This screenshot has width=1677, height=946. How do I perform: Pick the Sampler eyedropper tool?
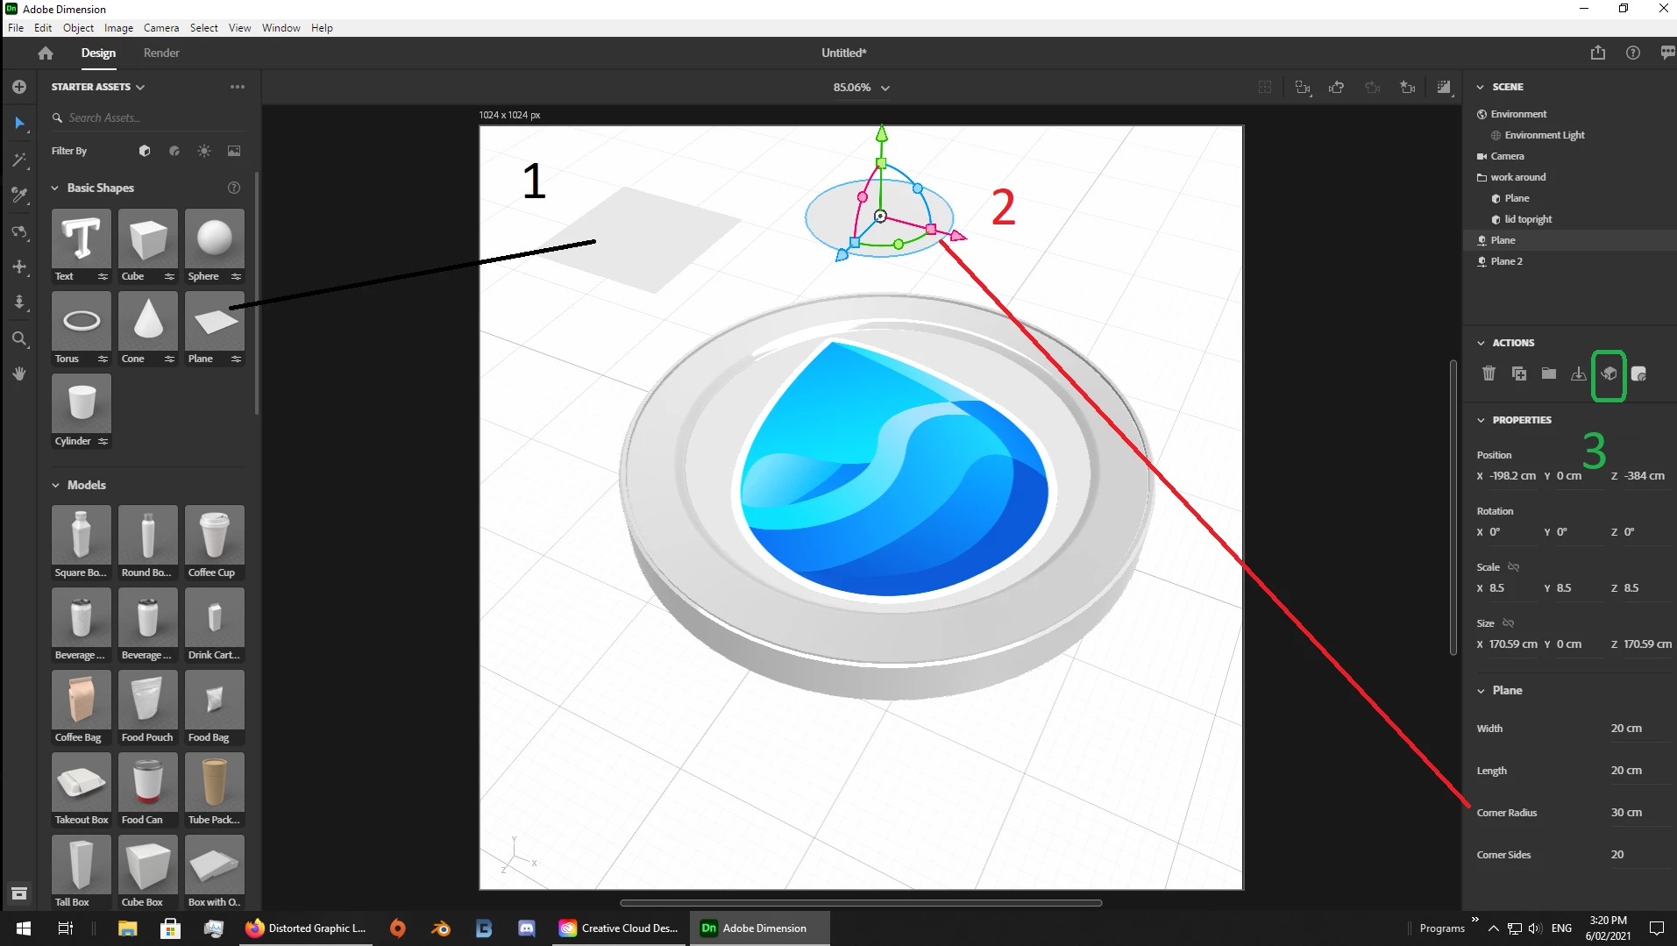click(19, 196)
